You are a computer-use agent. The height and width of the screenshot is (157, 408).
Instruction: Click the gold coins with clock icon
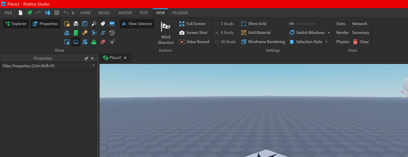(85, 33)
